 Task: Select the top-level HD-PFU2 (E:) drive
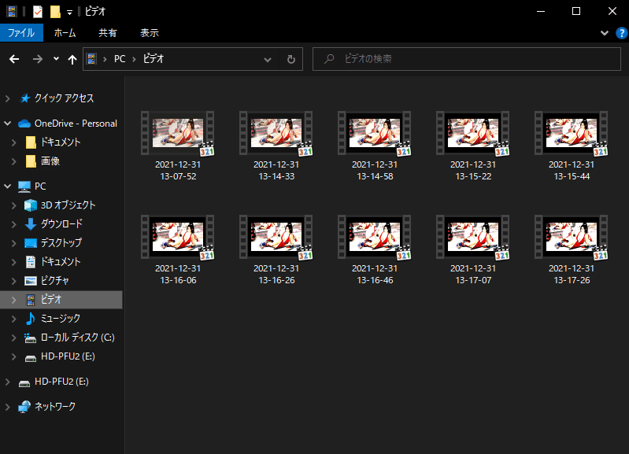point(61,382)
